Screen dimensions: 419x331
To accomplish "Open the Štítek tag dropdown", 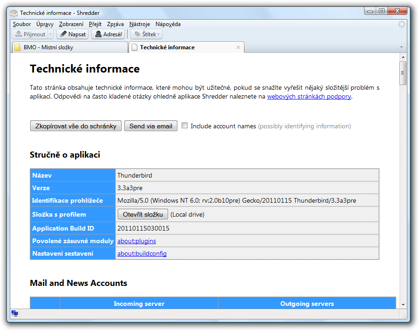I will click(x=147, y=34).
